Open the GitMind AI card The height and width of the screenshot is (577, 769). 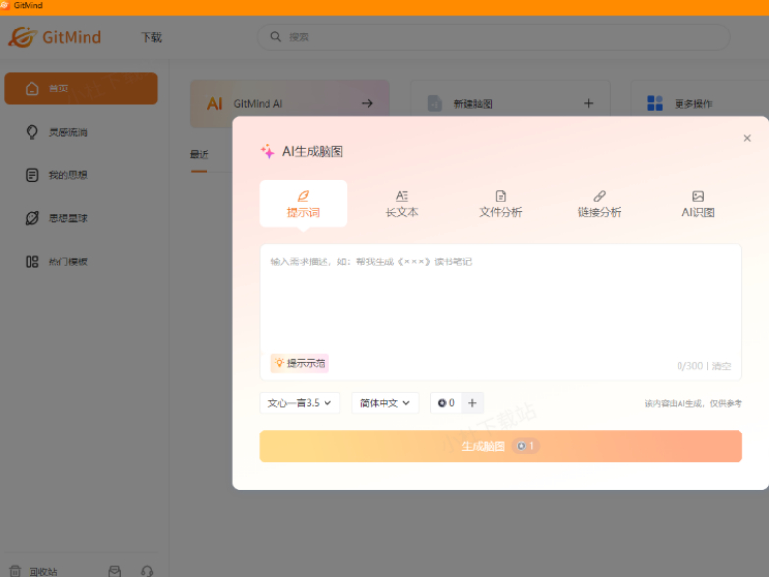point(290,103)
